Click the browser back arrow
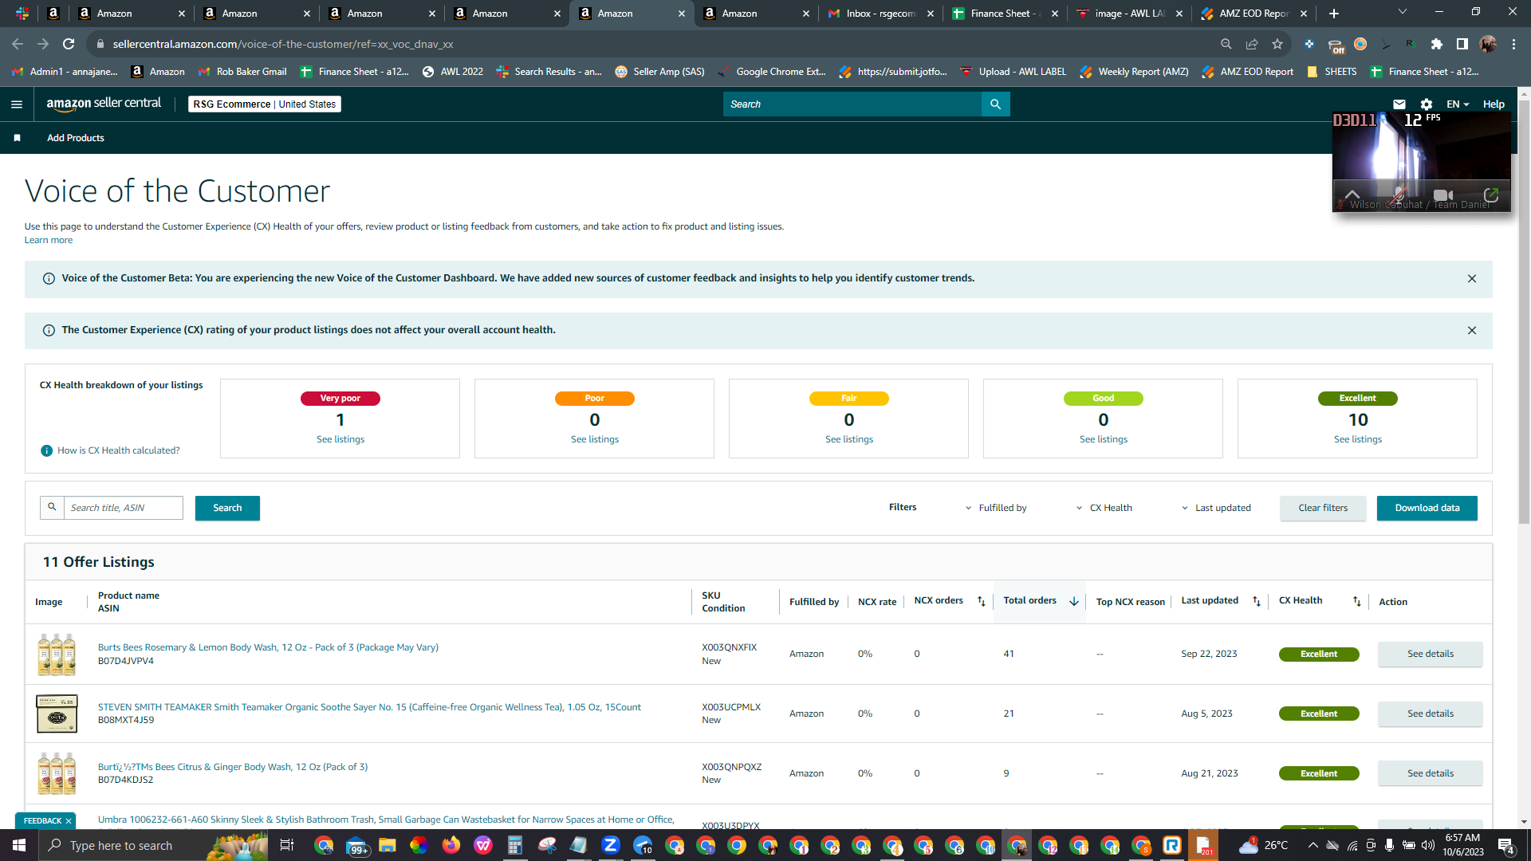 coord(18,44)
